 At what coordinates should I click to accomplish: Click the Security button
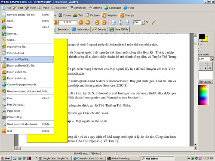point(99,29)
